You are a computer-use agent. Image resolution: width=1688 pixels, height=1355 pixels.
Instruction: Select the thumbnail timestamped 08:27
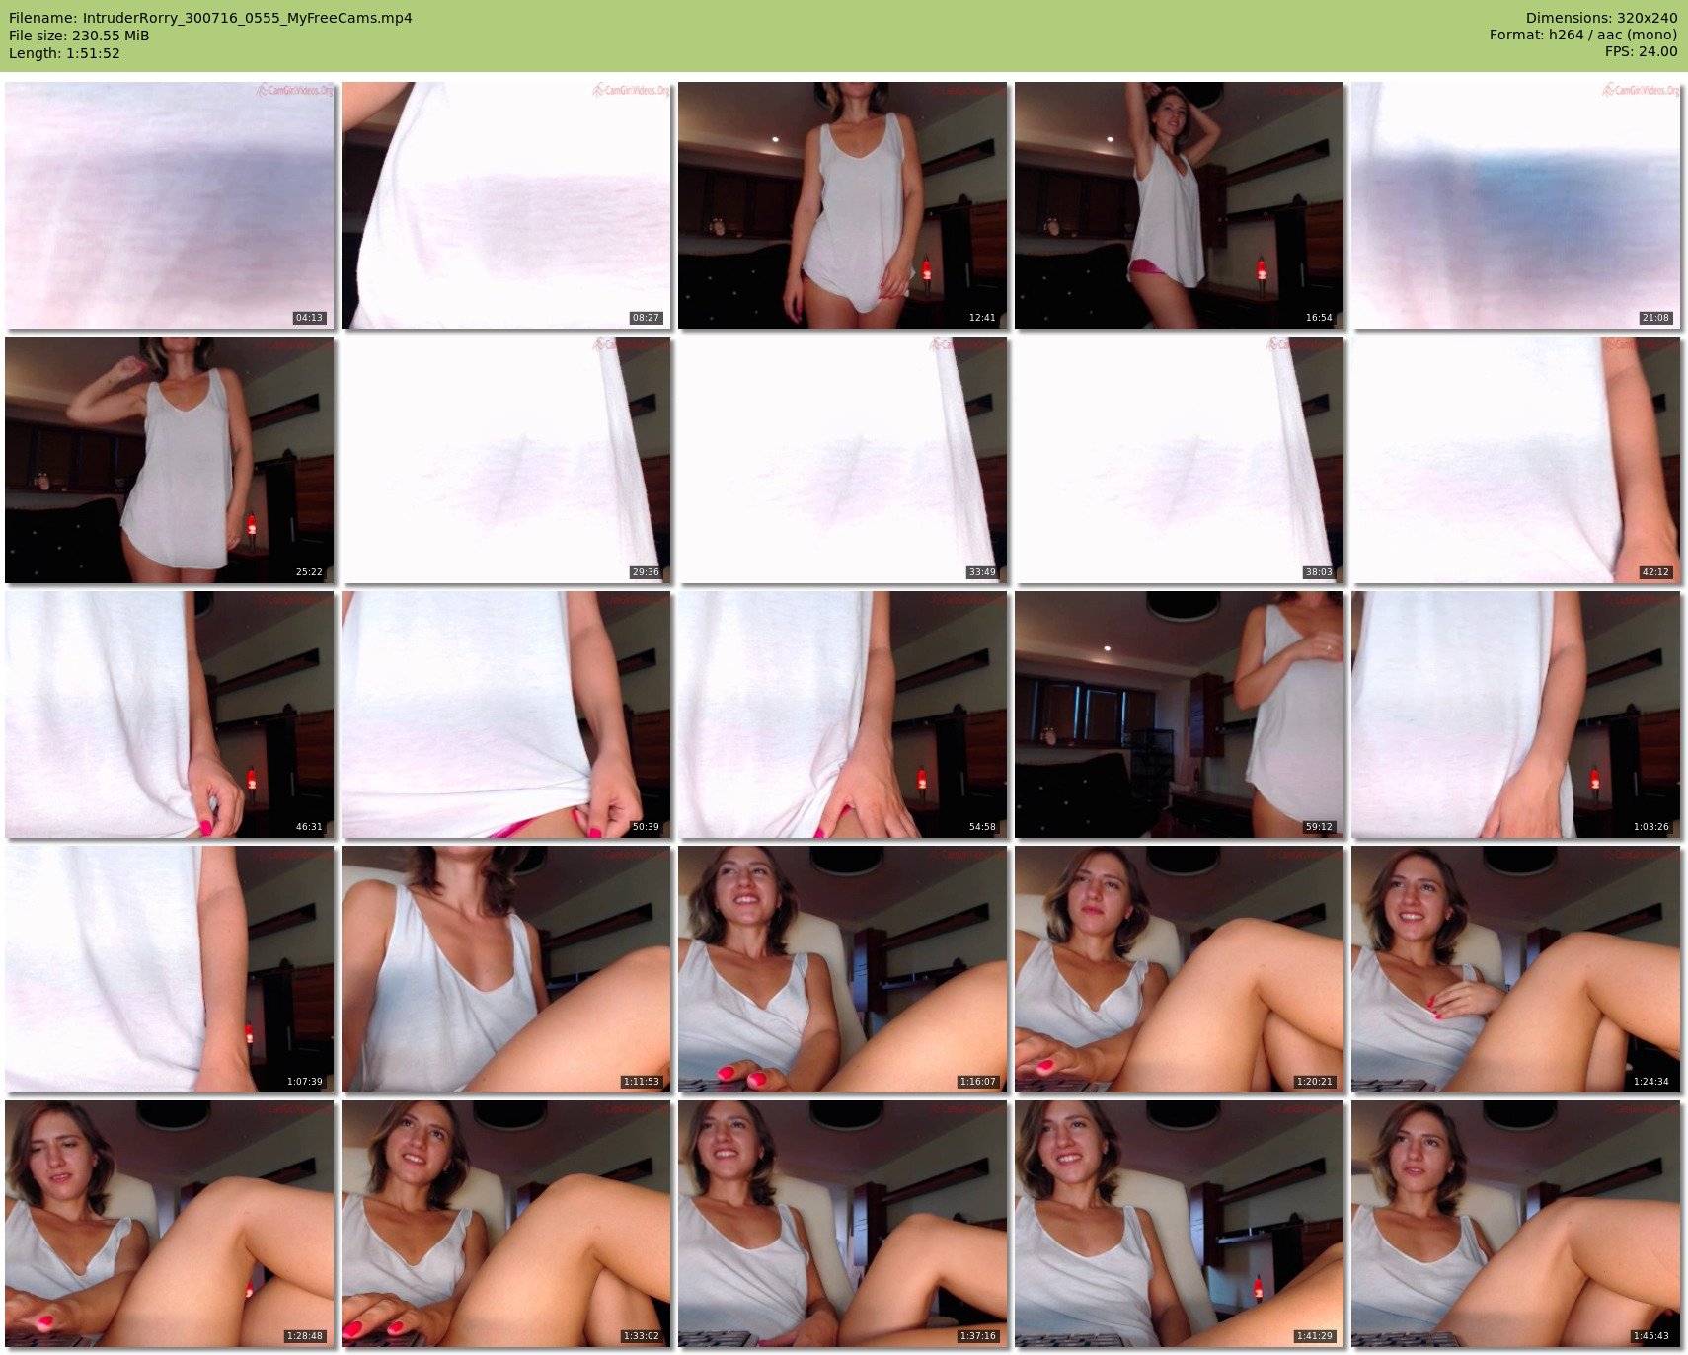pyautogui.click(x=506, y=205)
